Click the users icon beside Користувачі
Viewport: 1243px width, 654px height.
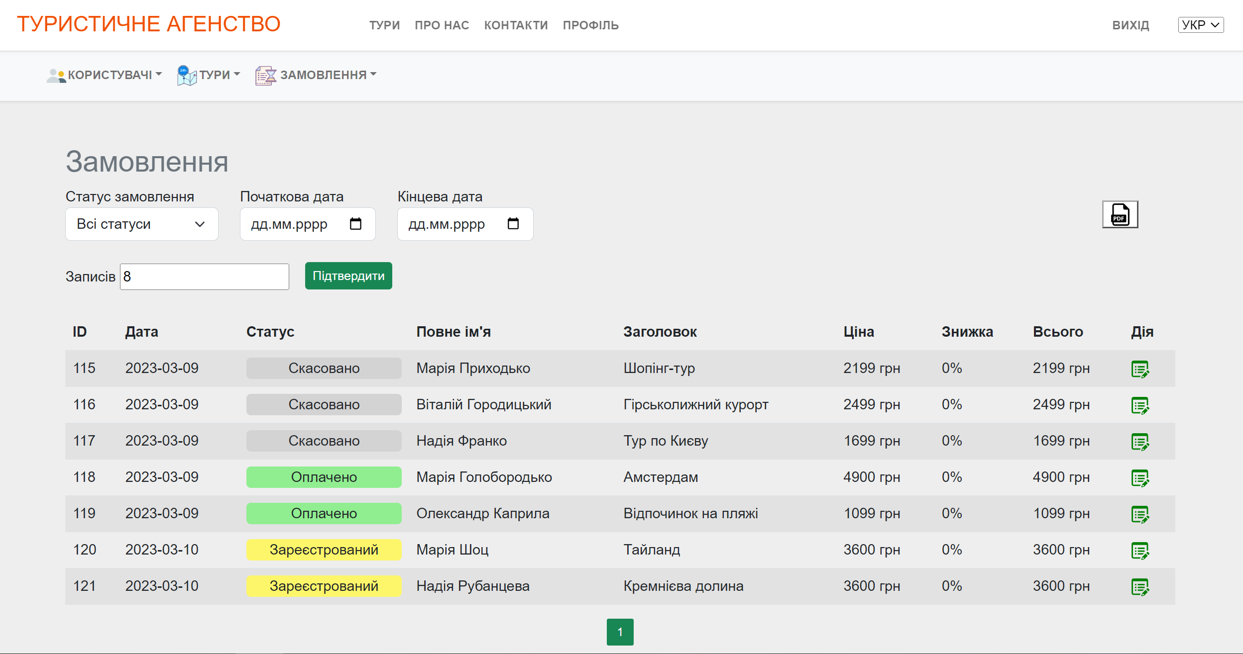coord(56,76)
